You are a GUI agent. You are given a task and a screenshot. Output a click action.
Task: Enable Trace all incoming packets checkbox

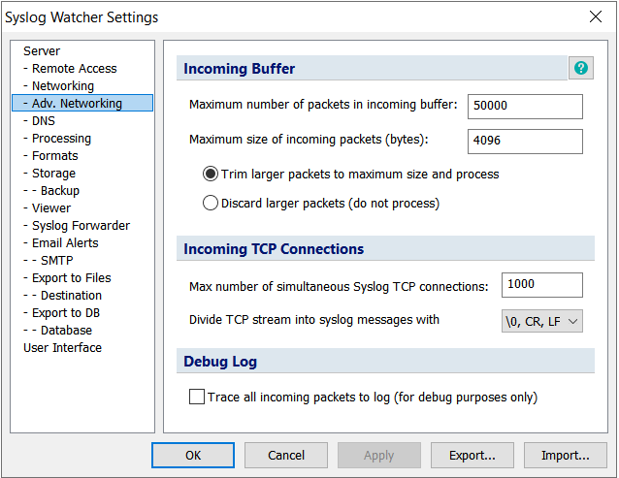click(197, 397)
